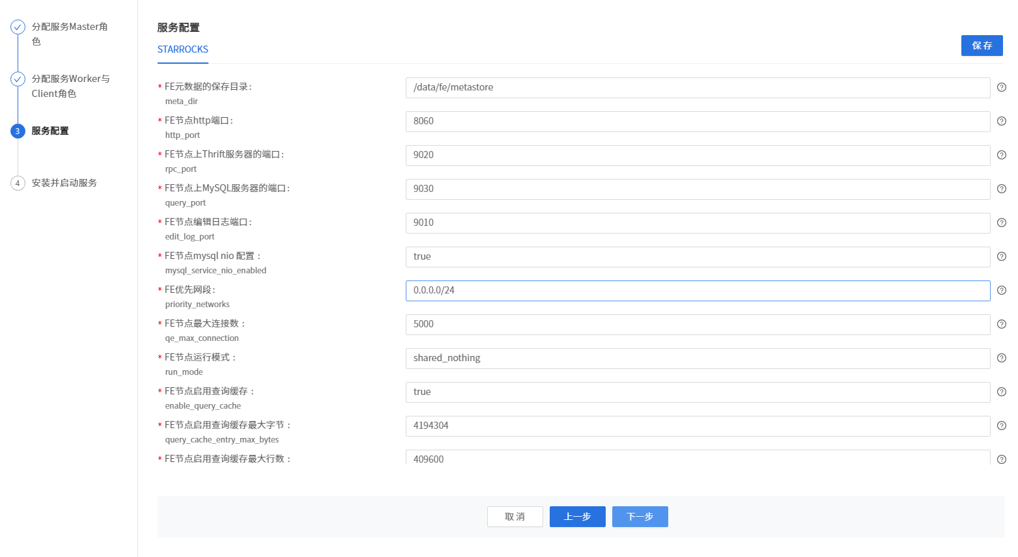Screen dimensions: 1018x557
Task: Click the qe_max_connection input showing 5000
Action: (x=698, y=325)
